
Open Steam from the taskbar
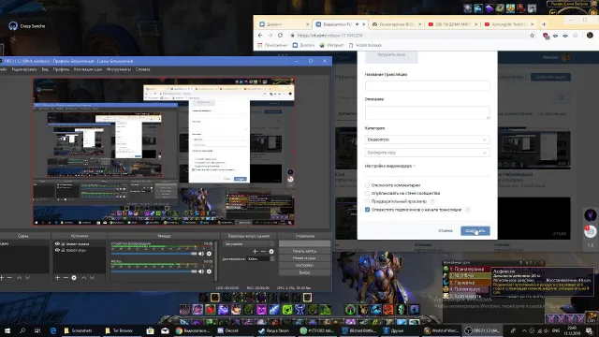click(273, 330)
